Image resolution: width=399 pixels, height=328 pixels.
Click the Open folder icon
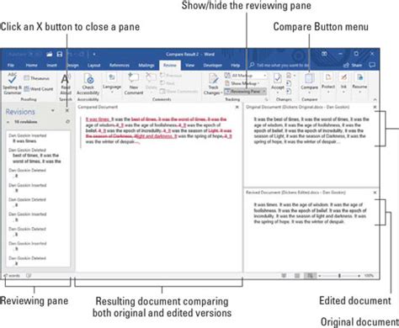[x=50, y=54]
